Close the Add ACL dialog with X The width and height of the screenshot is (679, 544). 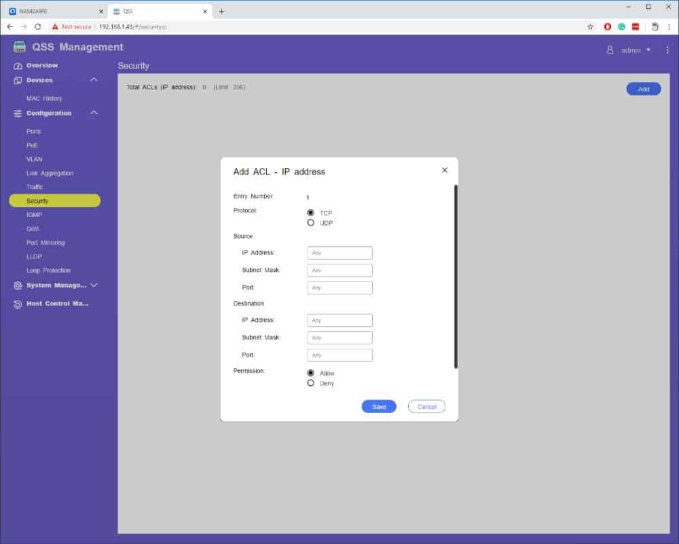pos(445,170)
